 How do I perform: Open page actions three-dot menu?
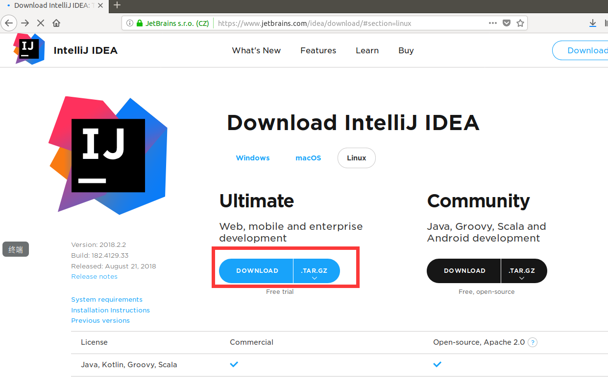[493, 23]
